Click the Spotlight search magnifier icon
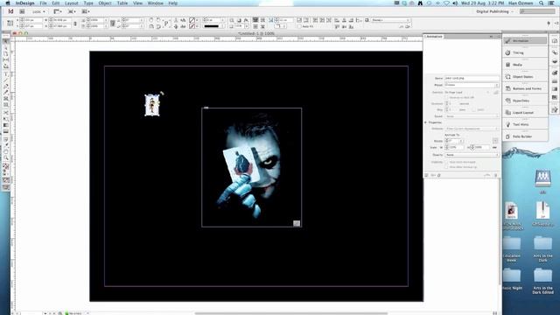This screenshot has width=560, height=315. click(542, 3)
